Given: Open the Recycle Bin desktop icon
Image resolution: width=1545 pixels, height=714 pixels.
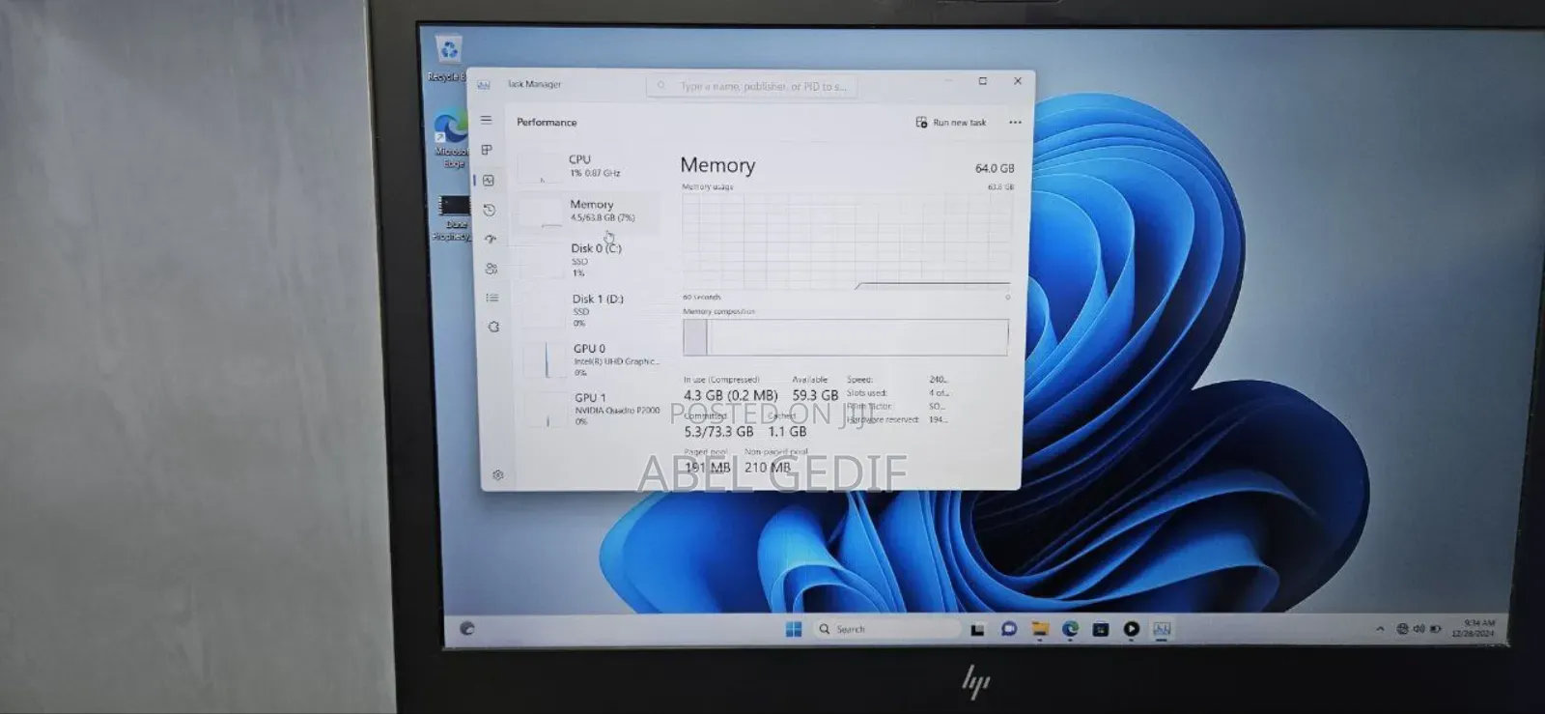Looking at the screenshot, I should pos(448,57).
